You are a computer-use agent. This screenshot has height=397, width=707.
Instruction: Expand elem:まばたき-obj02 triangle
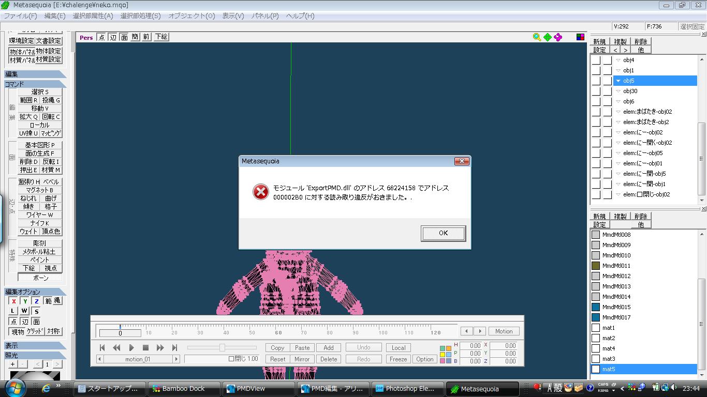618,112
